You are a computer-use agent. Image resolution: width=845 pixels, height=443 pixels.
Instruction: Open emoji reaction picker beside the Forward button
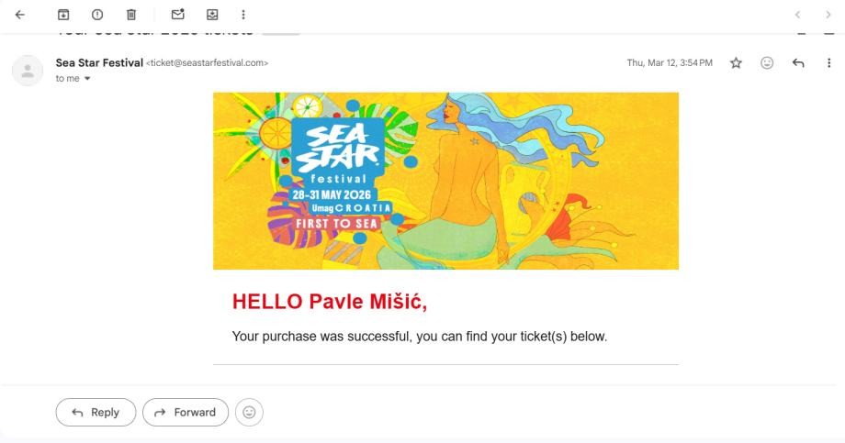(249, 412)
